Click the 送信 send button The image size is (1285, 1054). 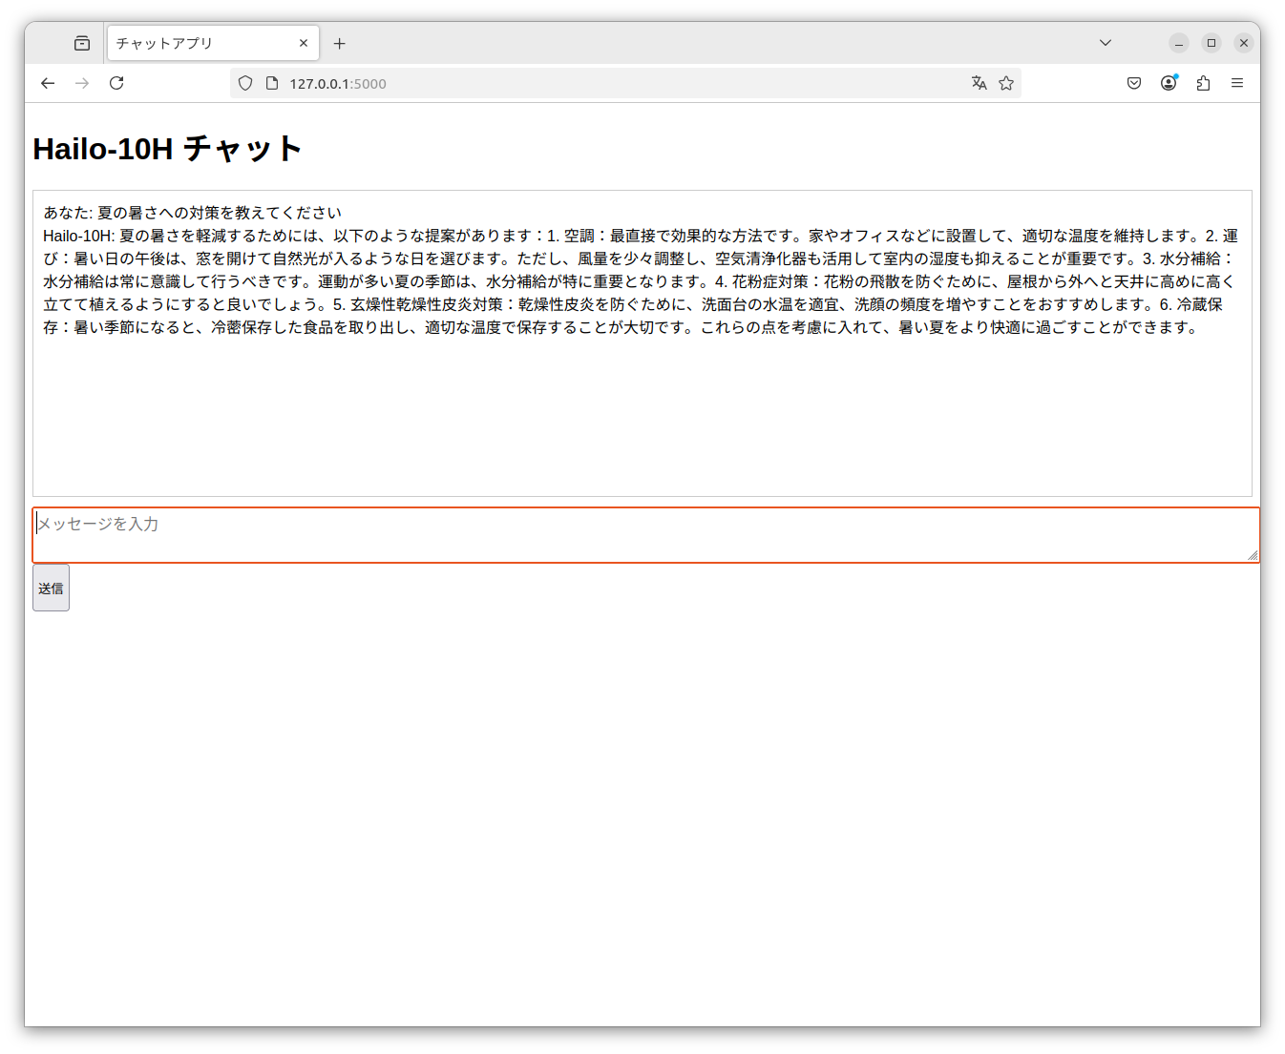51,588
